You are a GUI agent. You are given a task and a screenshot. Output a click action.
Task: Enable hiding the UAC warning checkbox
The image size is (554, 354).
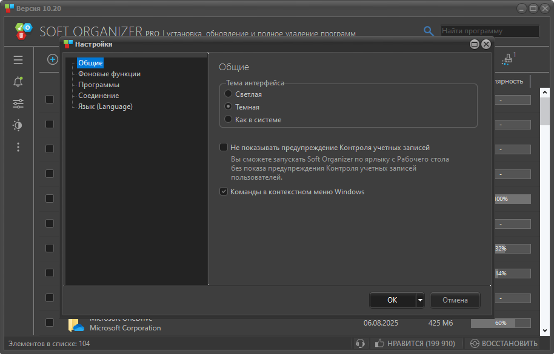[224, 147]
